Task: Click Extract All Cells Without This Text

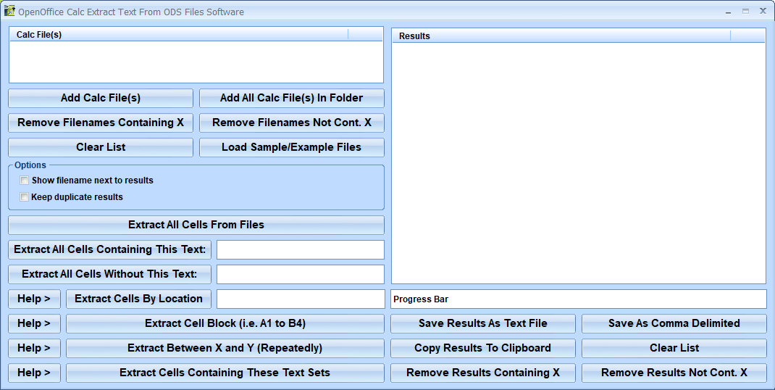Action: point(109,274)
